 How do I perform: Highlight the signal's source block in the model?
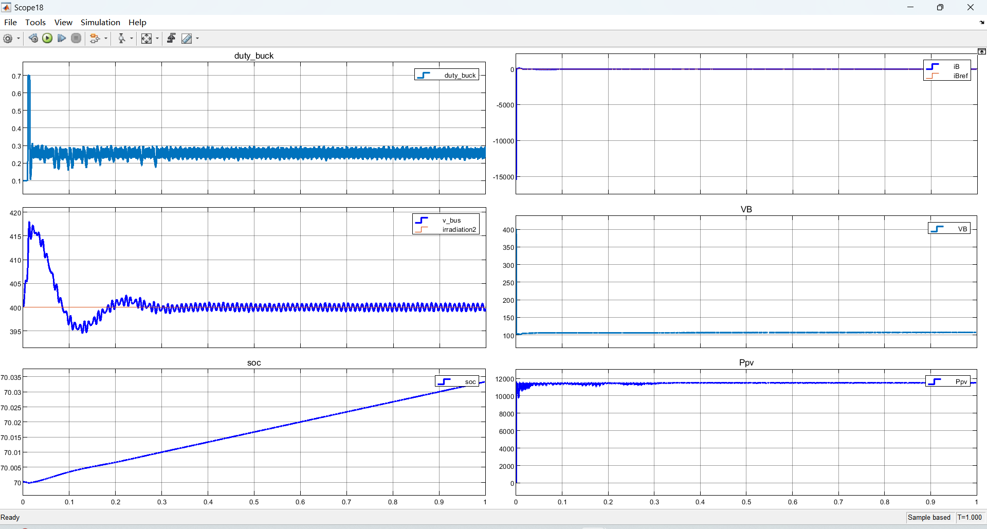point(95,39)
